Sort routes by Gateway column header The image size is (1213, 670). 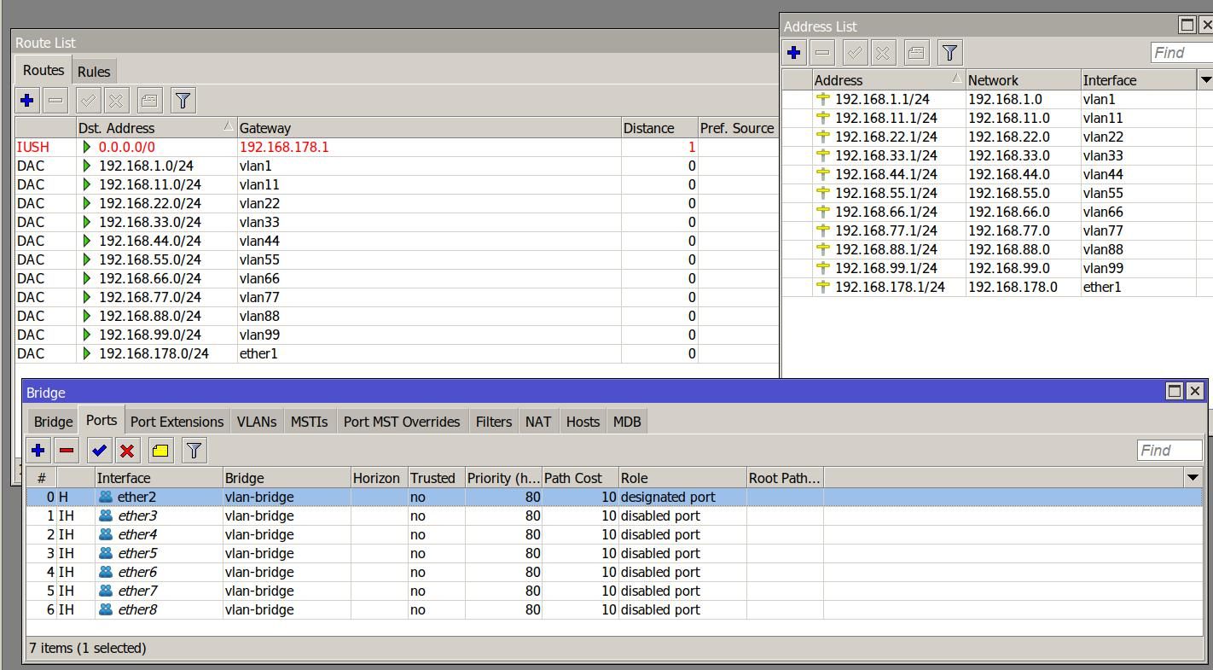tap(429, 128)
